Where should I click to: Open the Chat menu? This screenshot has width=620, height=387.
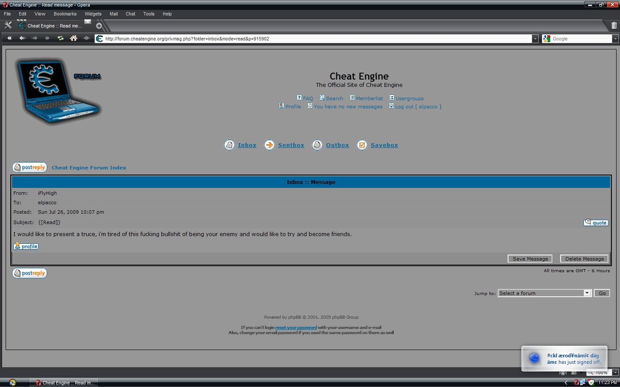[x=130, y=14]
